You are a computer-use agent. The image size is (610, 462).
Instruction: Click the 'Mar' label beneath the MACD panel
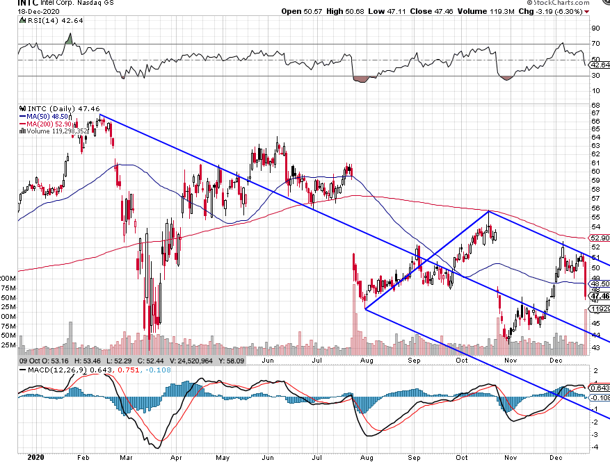click(126, 458)
